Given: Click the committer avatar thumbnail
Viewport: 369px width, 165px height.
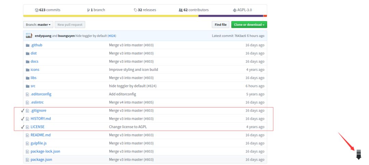Looking at the screenshot, I should point(29,36).
